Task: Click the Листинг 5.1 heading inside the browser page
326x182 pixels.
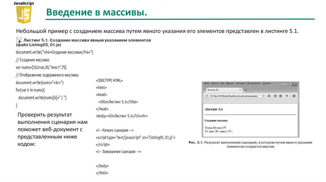Action: (x=214, y=109)
